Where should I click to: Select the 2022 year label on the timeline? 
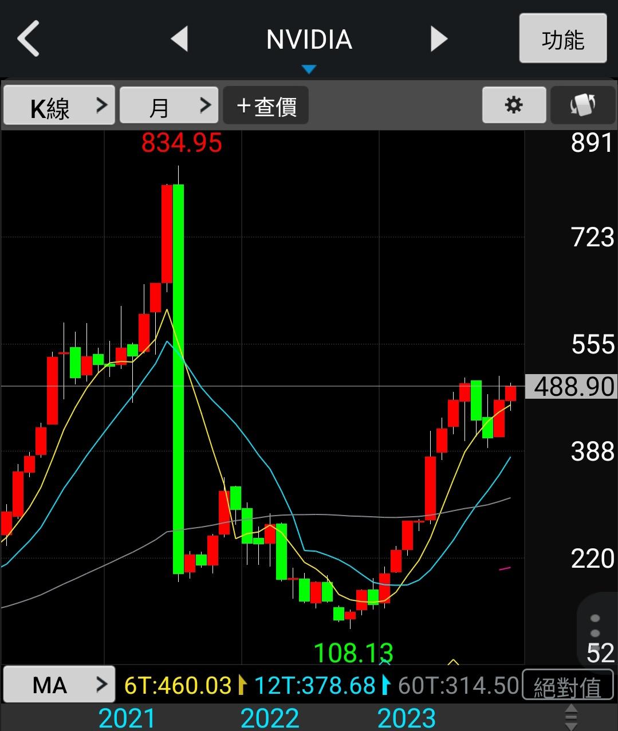click(x=270, y=718)
